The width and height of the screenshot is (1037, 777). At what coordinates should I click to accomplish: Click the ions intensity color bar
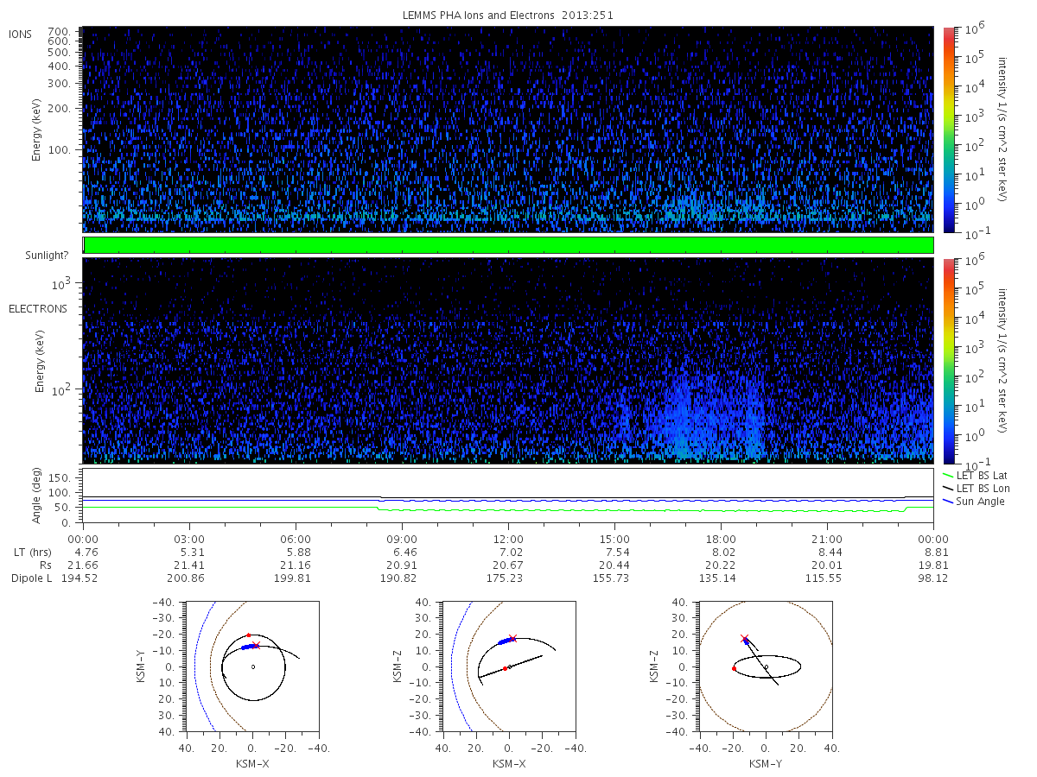point(948,129)
